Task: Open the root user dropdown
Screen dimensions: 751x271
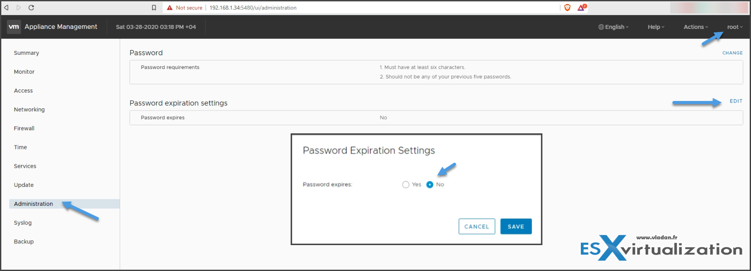Action: tap(735, 27)
